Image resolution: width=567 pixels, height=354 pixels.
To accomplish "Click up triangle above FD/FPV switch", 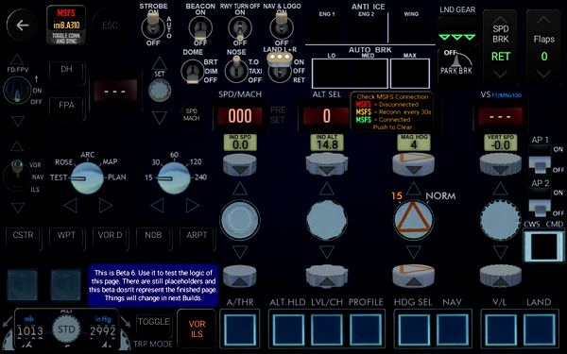I will pos(17,59).
